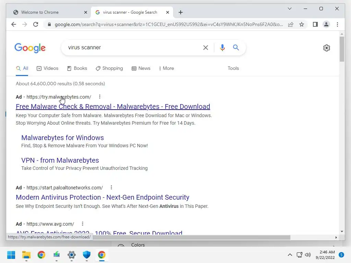Screen dimensions: 351x263
Task: Open options for Malwarebytes ad
Action: pyautogui.click(x=100, y=97)
